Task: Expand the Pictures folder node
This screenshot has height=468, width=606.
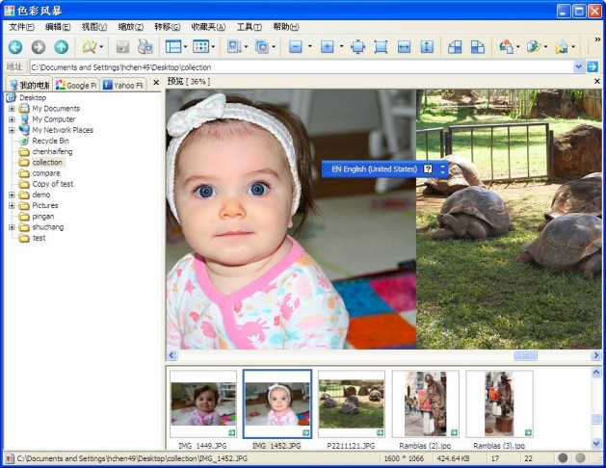Action: click(12, 205)
